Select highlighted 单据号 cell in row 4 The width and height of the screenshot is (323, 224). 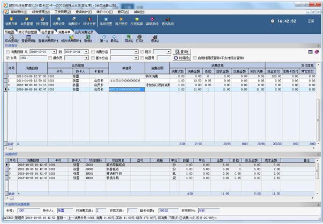tap(127, 89)
